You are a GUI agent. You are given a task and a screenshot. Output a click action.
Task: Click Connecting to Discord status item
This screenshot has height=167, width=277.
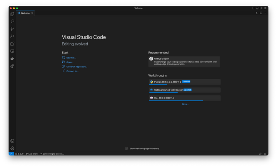[x=52, y=154]
